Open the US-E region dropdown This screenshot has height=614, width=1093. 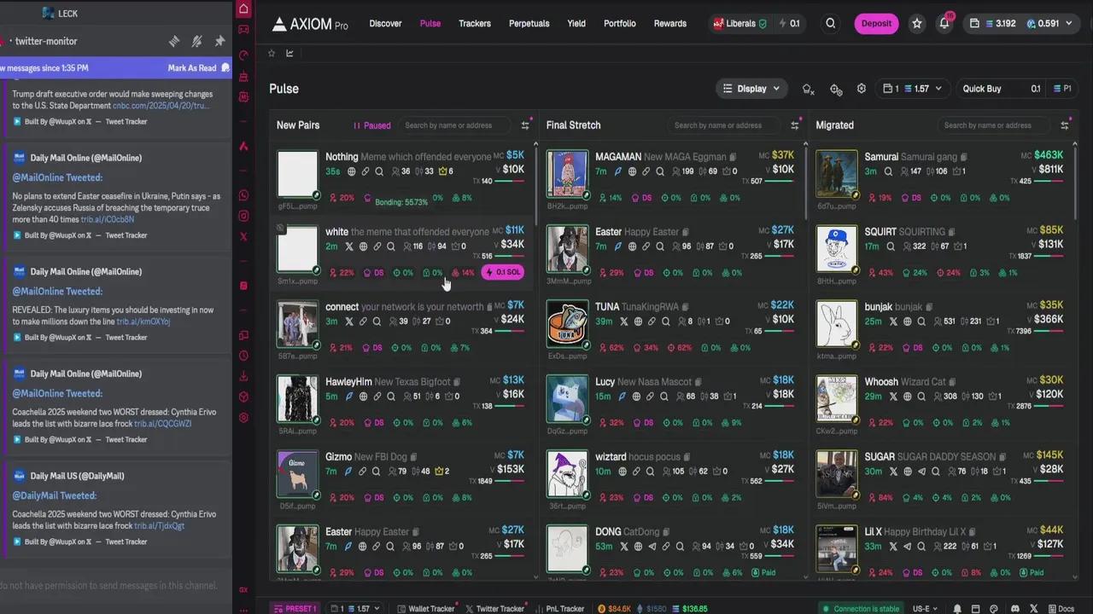[x=925, y=609]
